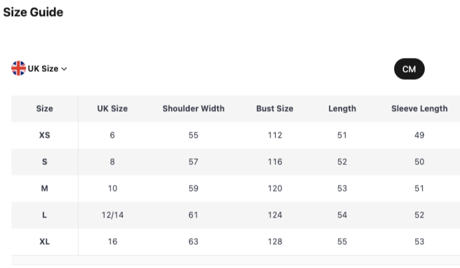
Task: Click the UK Size column header
Action: 113,108
